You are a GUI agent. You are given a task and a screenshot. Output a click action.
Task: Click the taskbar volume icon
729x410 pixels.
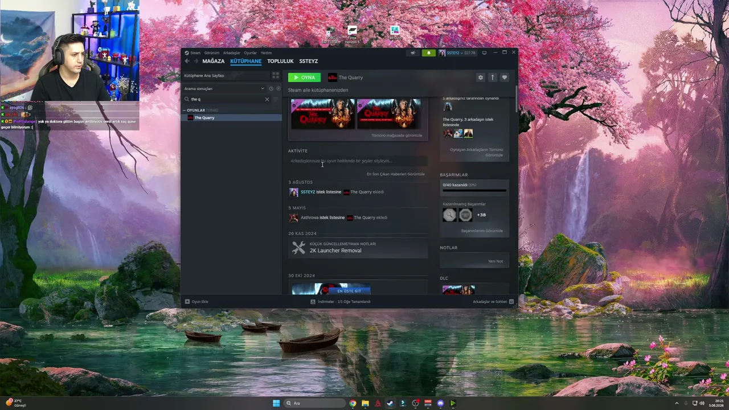pos(702,403)
